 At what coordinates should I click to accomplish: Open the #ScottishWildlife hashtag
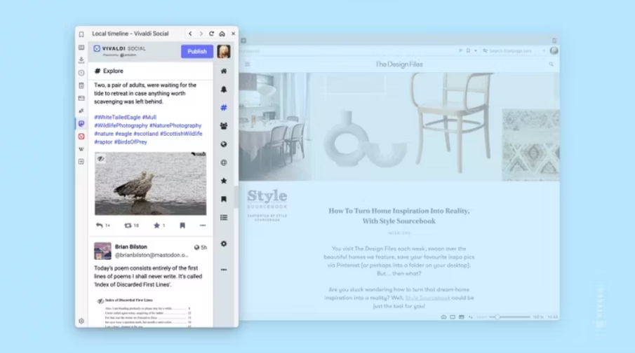[181, 134]
